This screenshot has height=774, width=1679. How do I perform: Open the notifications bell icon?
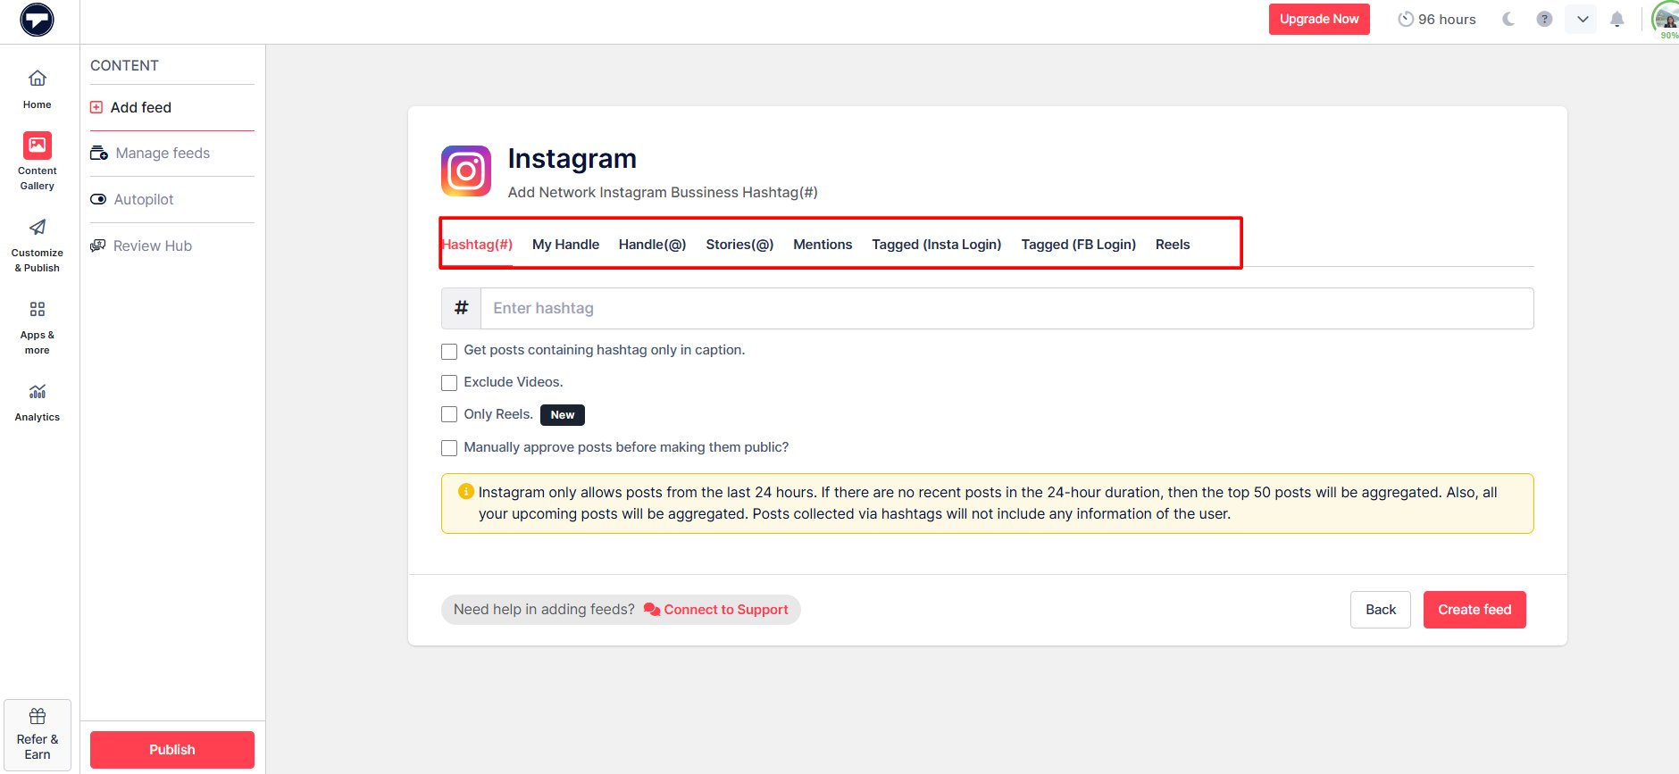1616,19
